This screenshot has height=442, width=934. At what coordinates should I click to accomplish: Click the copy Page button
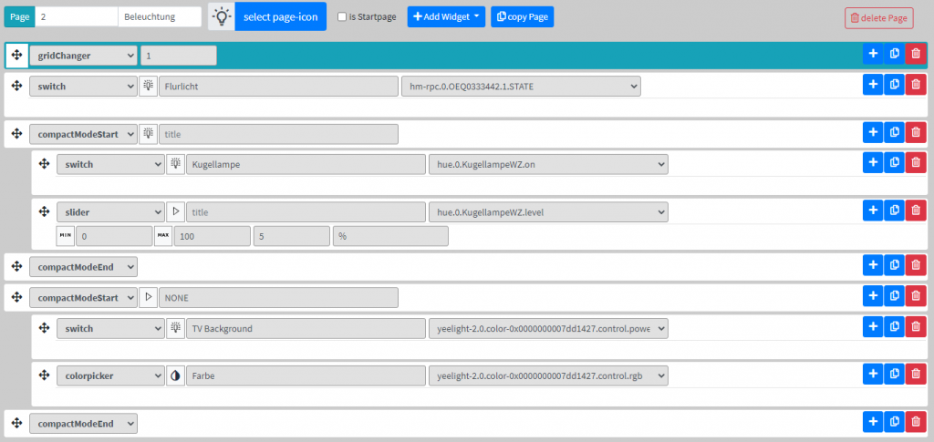tap(522, 16)
